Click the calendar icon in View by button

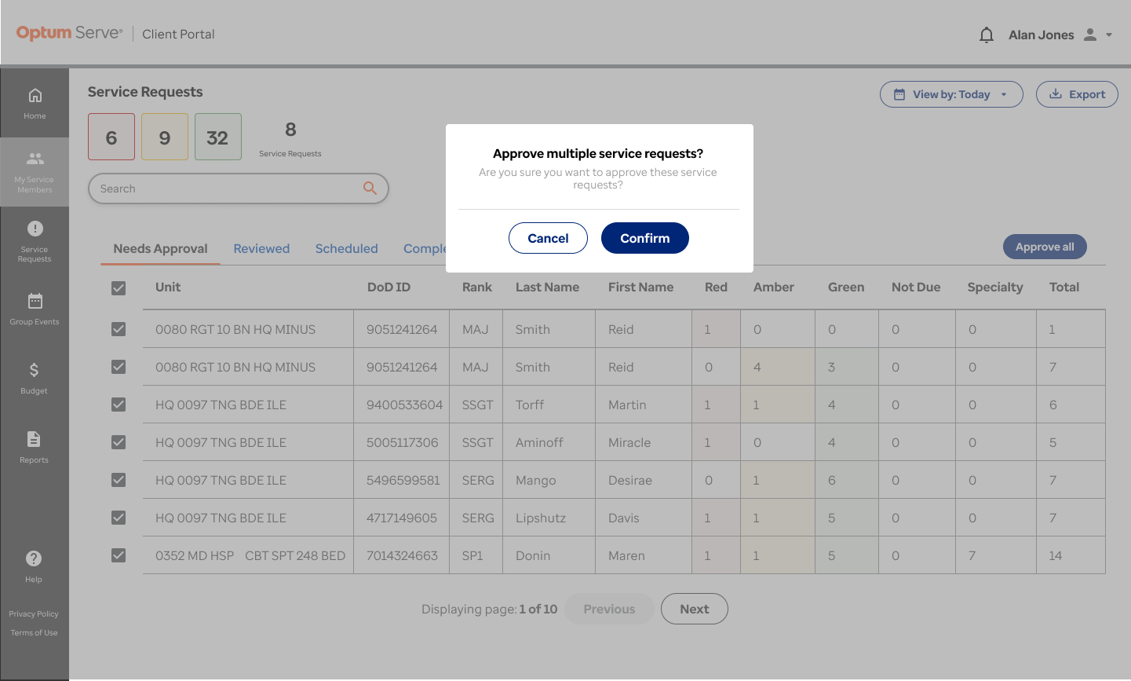click(x=899, y=94)
